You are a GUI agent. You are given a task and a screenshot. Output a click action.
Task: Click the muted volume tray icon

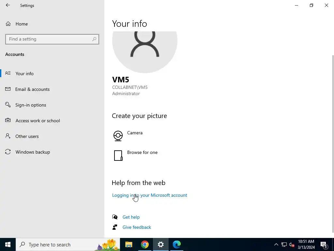point(292,244)
